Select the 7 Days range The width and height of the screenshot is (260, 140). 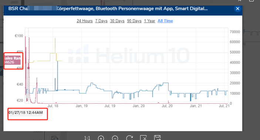click(x=101, y=21)
